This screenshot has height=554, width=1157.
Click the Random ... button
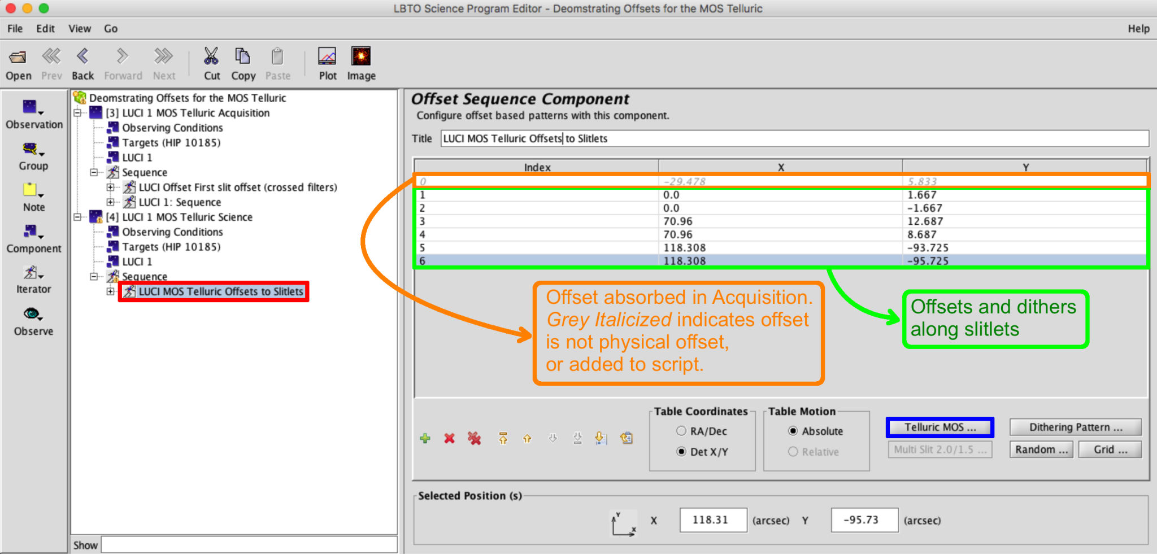point(1042,450)
